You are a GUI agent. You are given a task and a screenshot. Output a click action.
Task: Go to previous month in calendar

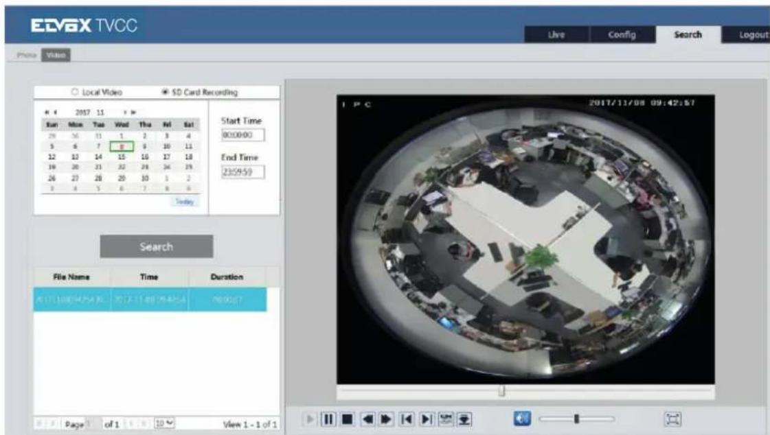click(55, 113)
